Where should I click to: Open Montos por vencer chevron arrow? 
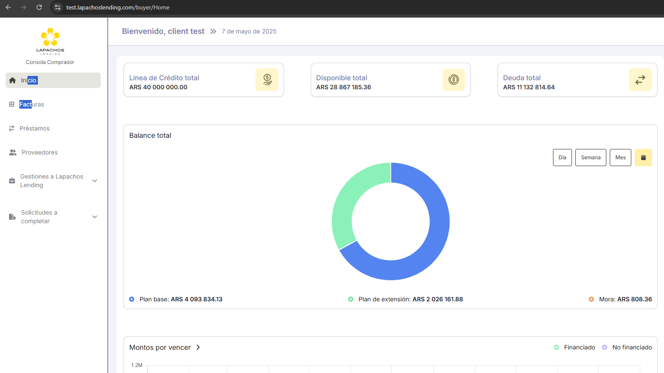click(198, 347)
